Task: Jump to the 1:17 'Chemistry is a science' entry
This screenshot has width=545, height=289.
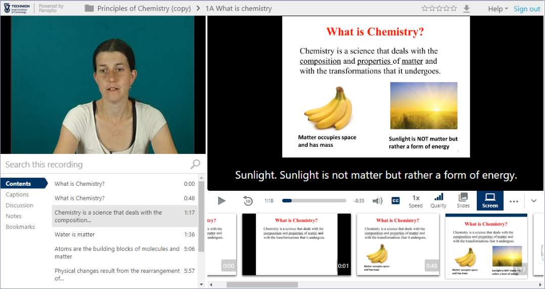Action: pos(125,216)
